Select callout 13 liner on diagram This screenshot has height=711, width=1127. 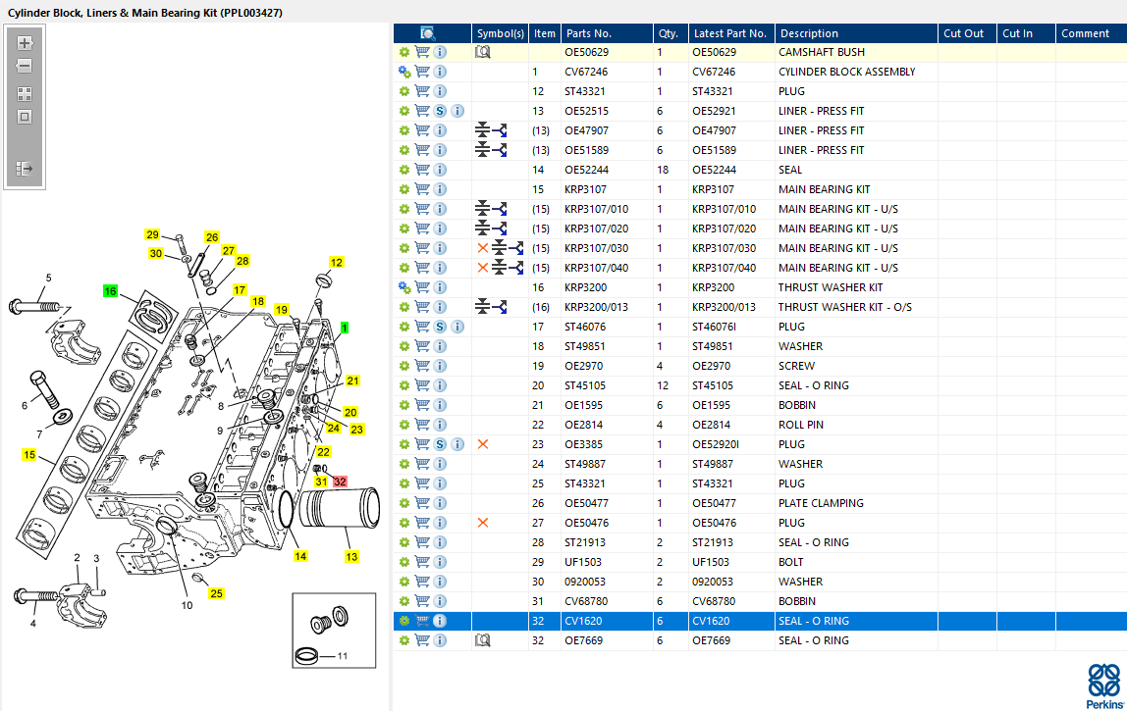tap(351, 557)
